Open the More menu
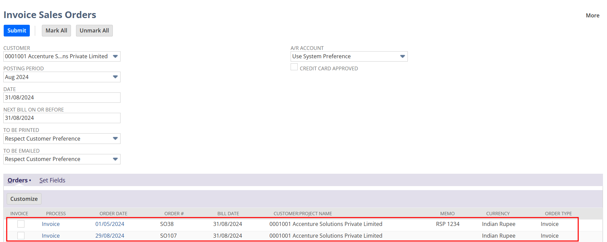 tap(592, 15)
